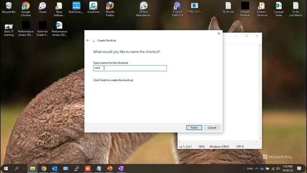Open taskbar search magnifier
The height and width of the screenshot is (173, 307).
(x=17, y=169)
